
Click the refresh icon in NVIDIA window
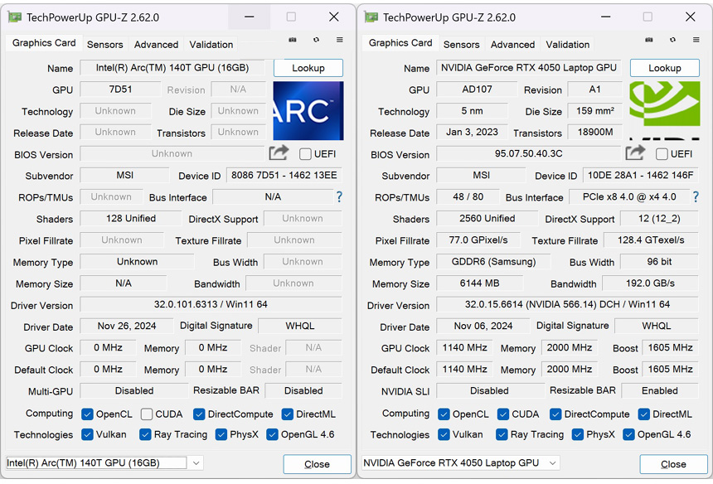[x=672, y=40]
